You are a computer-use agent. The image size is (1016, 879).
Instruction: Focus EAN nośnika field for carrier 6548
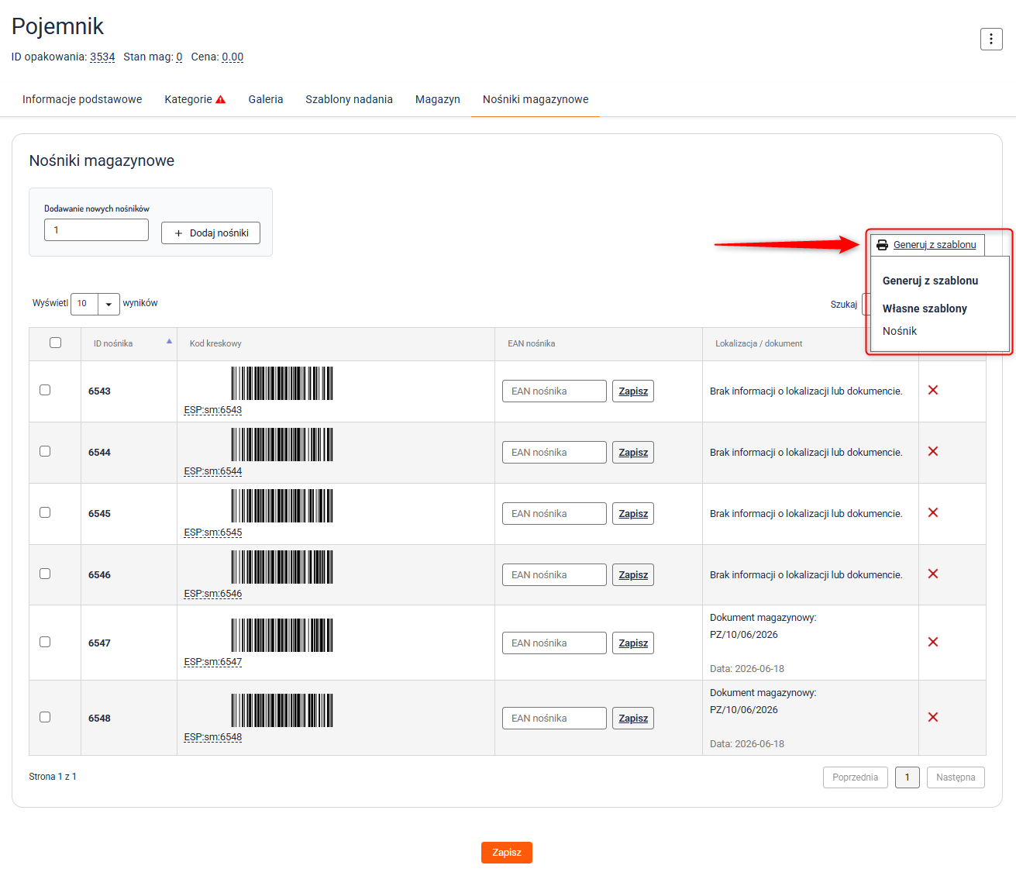click(x=554, y=719)
